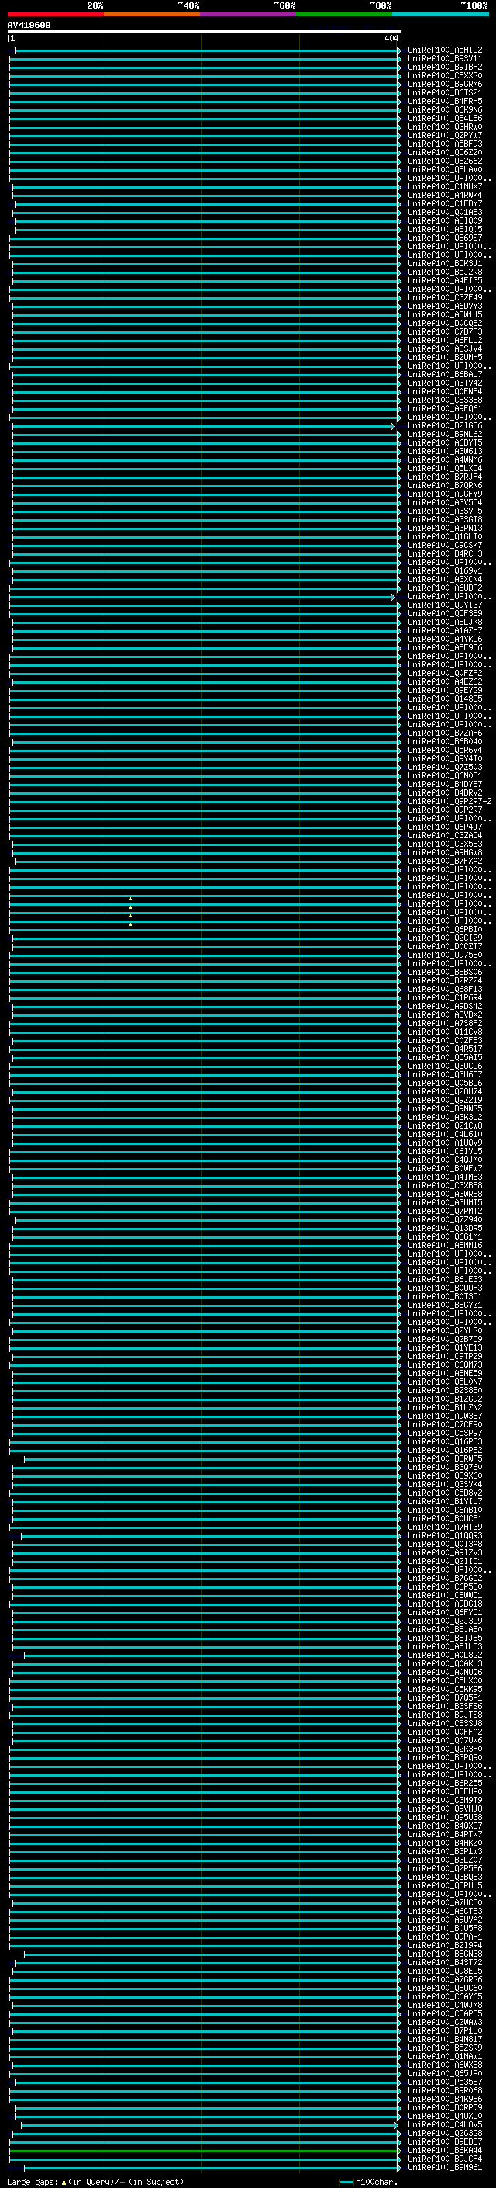Open hit UniRef100_B9IBF2
The height and width of the screenshot is (2188, 496).
(444, 67)
